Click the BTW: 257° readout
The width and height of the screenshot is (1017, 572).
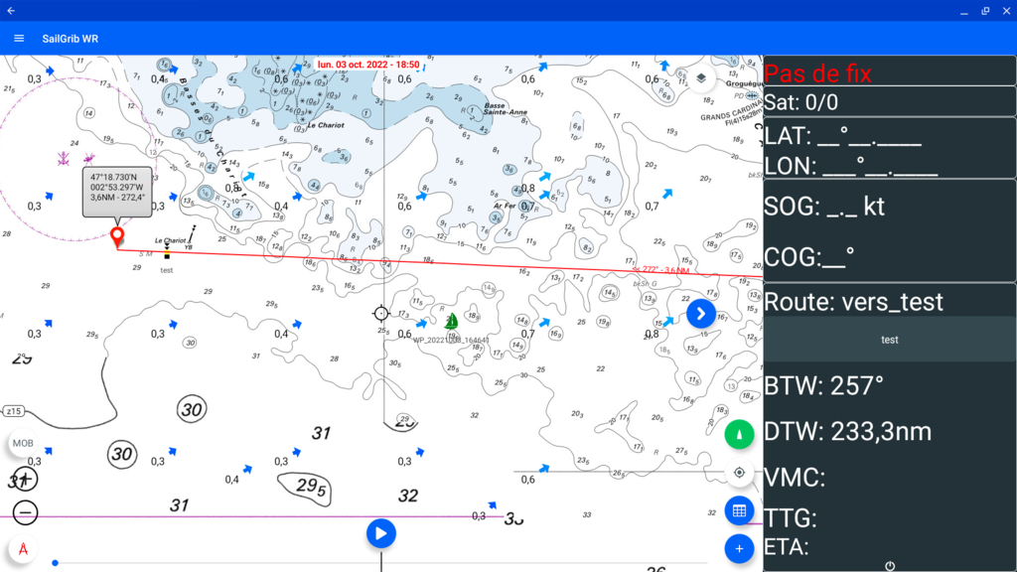pos(823,386)
